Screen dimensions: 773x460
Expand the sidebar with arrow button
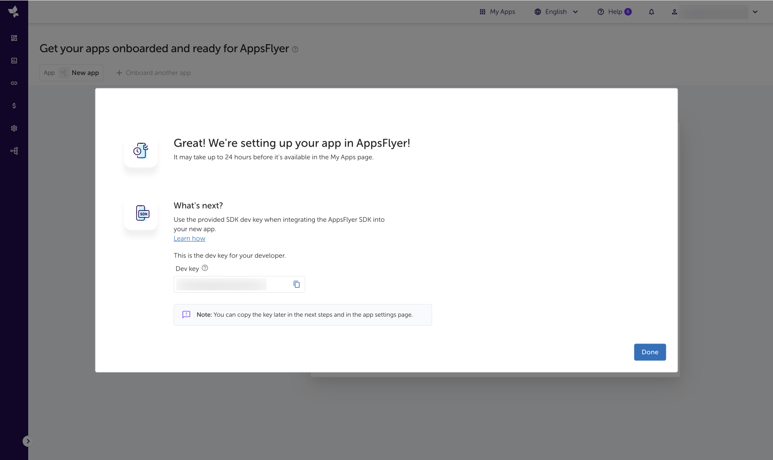pos(28,441)
